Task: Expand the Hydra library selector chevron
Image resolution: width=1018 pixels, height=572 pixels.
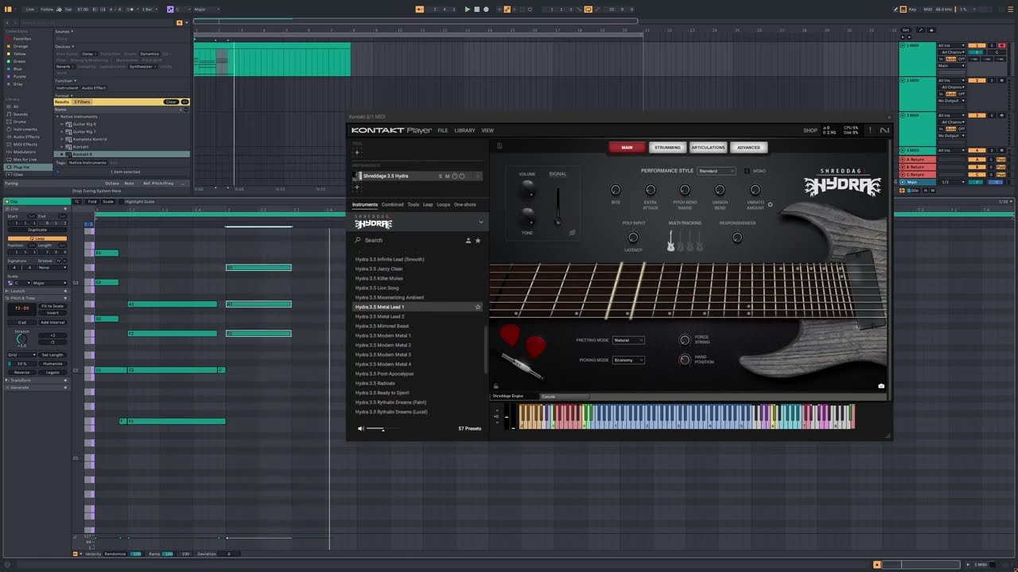Action: (x=480, y=223)
